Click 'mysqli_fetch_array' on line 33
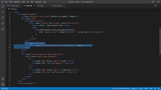The height and width of the screenshot is (90, 161). 54,30
